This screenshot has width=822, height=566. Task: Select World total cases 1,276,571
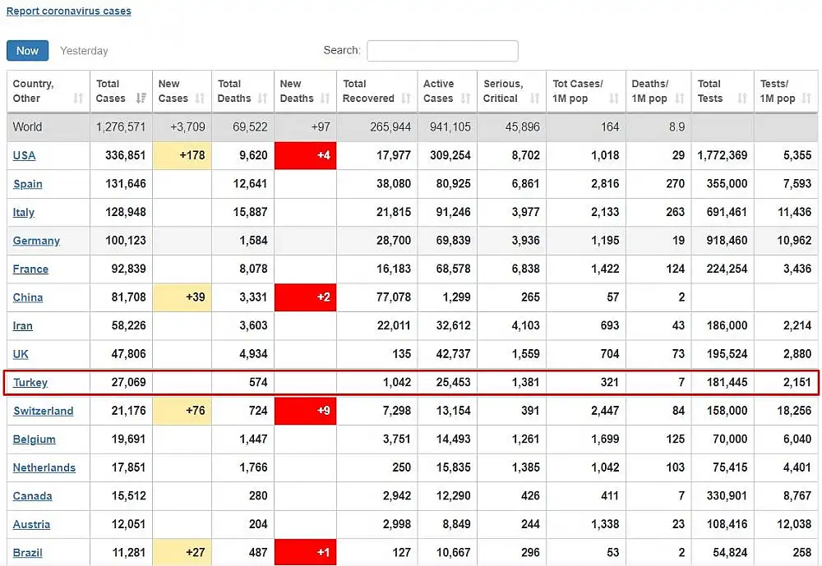[x=121, y=127]
